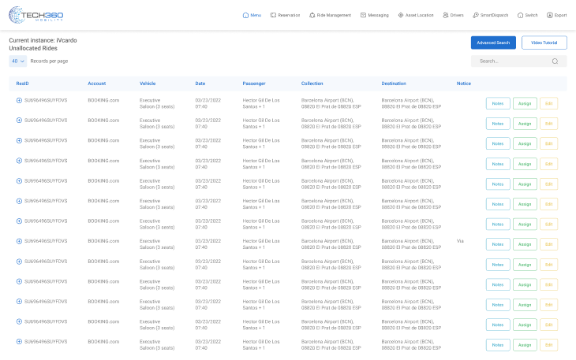Open Ride Management via its icon
Viewport: 576px width, 360px height.
point(312,15)
